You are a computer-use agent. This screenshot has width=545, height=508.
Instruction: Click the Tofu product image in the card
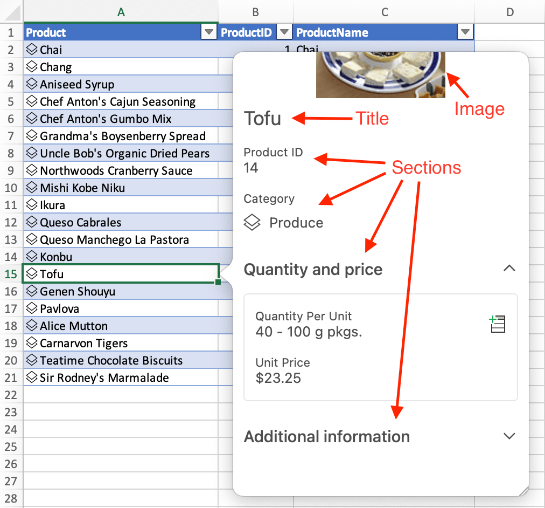380,74
